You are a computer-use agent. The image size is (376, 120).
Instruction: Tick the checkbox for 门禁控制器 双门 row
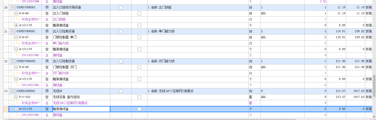point(139,67)
